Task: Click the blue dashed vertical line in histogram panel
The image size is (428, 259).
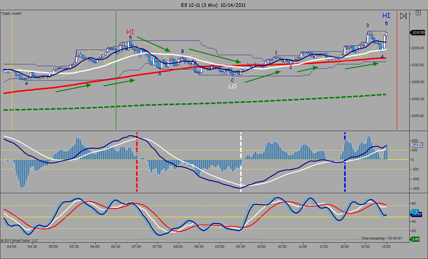Action: click(x=345, y=162)
